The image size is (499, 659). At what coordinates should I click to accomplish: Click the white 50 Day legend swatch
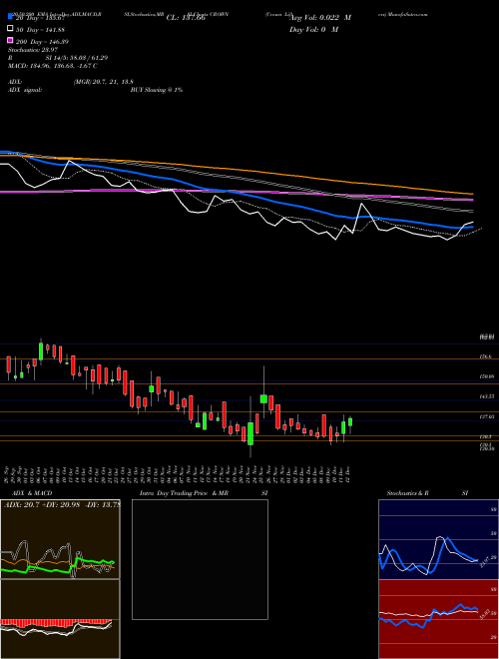point(10,29)
